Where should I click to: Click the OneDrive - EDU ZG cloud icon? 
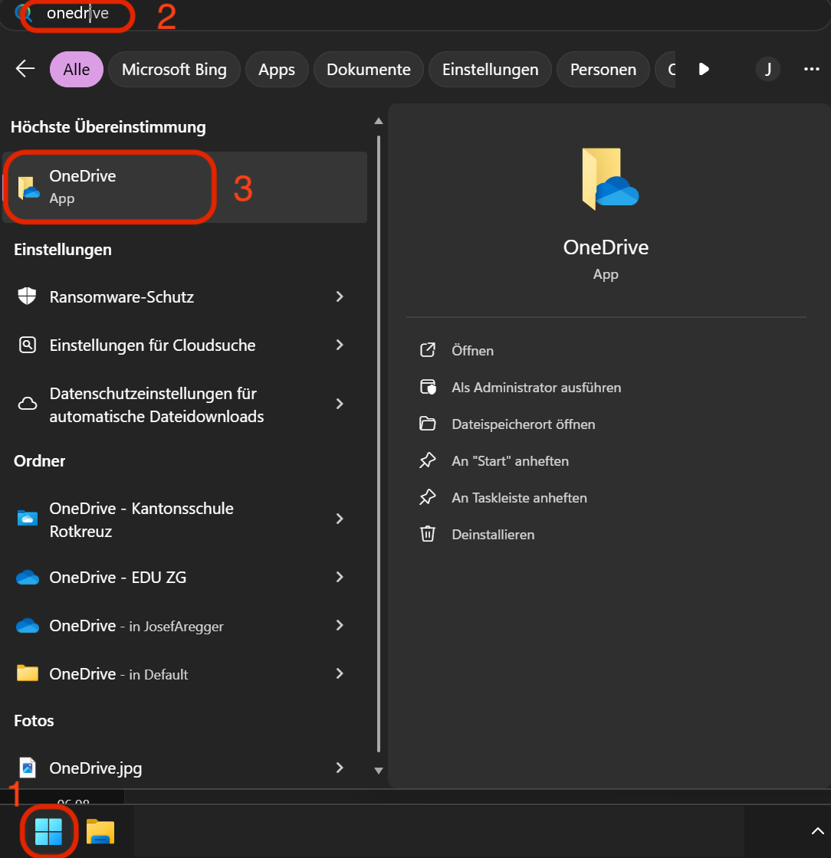tap(28, 578)
